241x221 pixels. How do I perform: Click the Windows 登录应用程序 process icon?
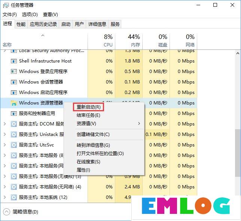[14, 72]
